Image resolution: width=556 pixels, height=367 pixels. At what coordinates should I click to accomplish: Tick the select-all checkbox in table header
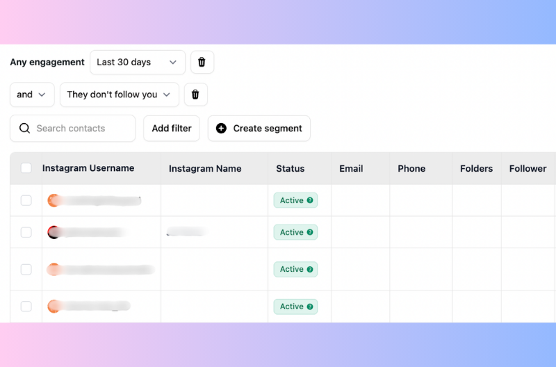pyautogui.click(x=26, y=168)
